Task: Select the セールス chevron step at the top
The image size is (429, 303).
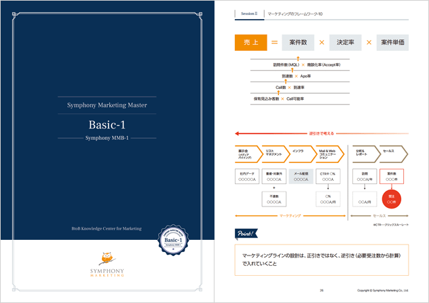Action: tap(394, 154)
